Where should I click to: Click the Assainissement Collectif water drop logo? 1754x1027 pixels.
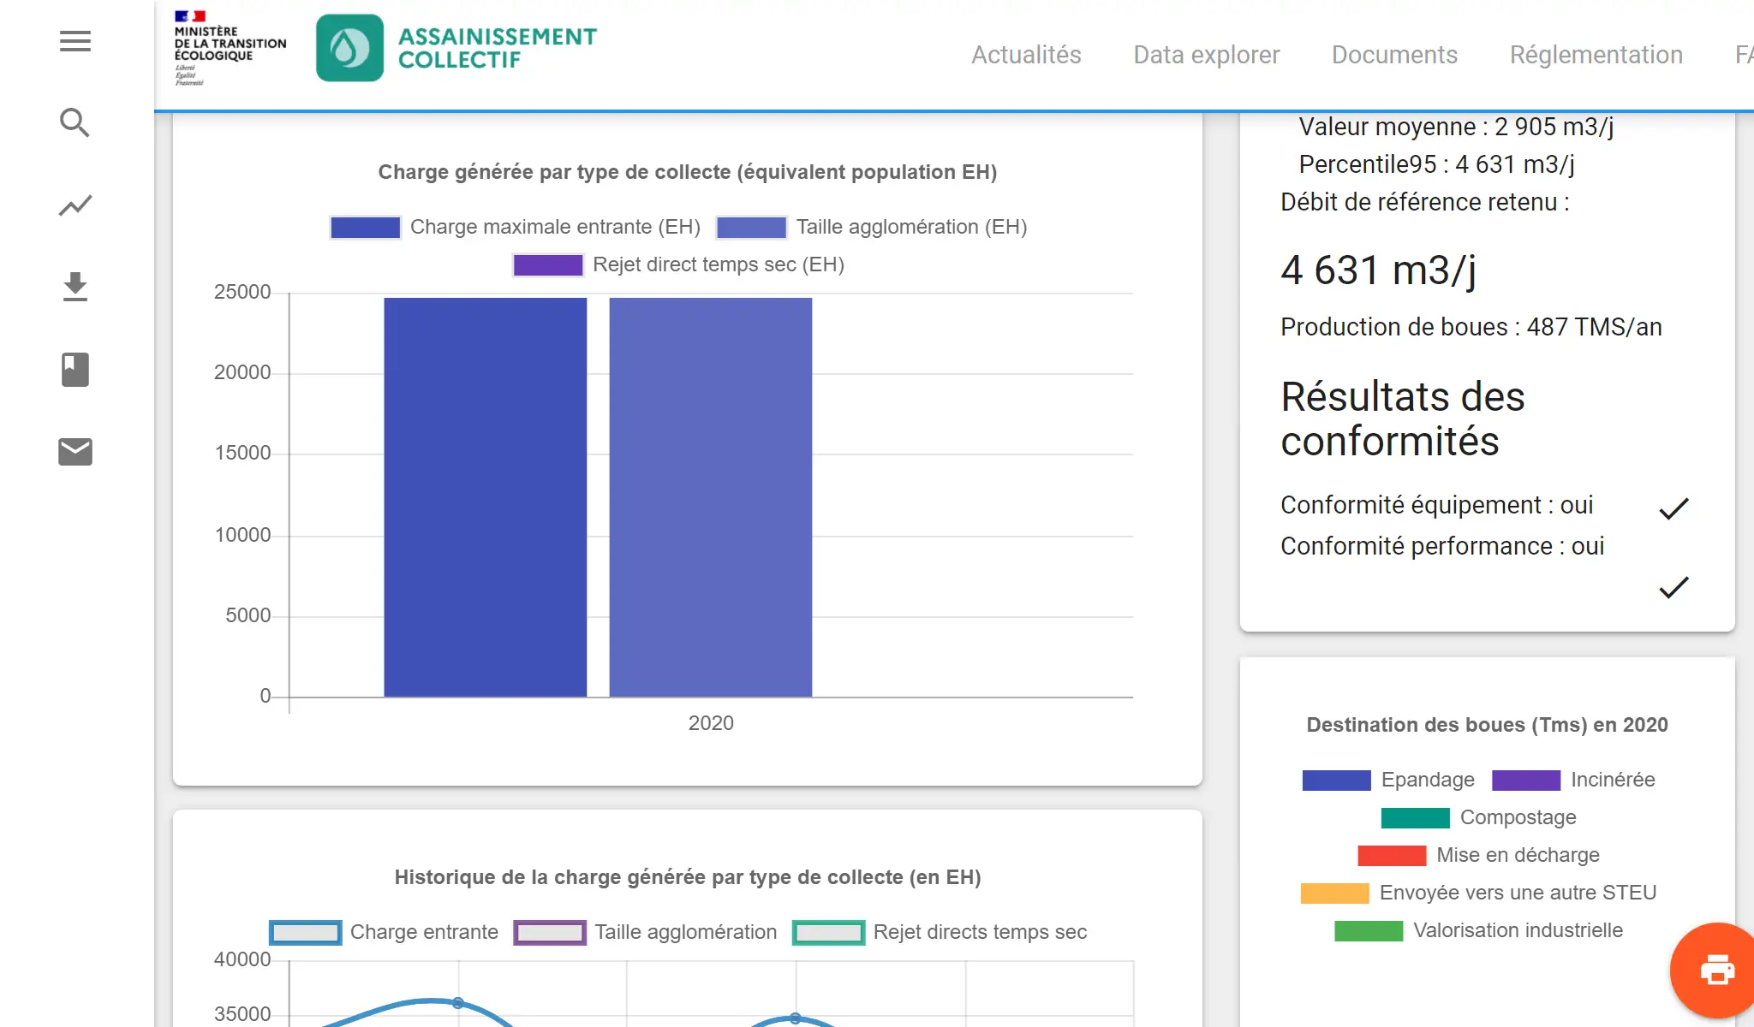[349, 48]
